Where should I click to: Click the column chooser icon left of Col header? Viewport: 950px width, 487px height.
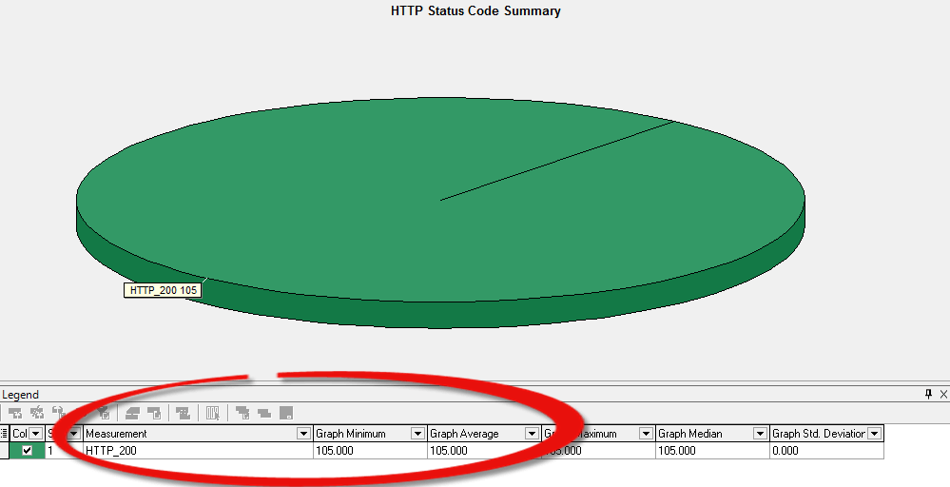(5, 434)
